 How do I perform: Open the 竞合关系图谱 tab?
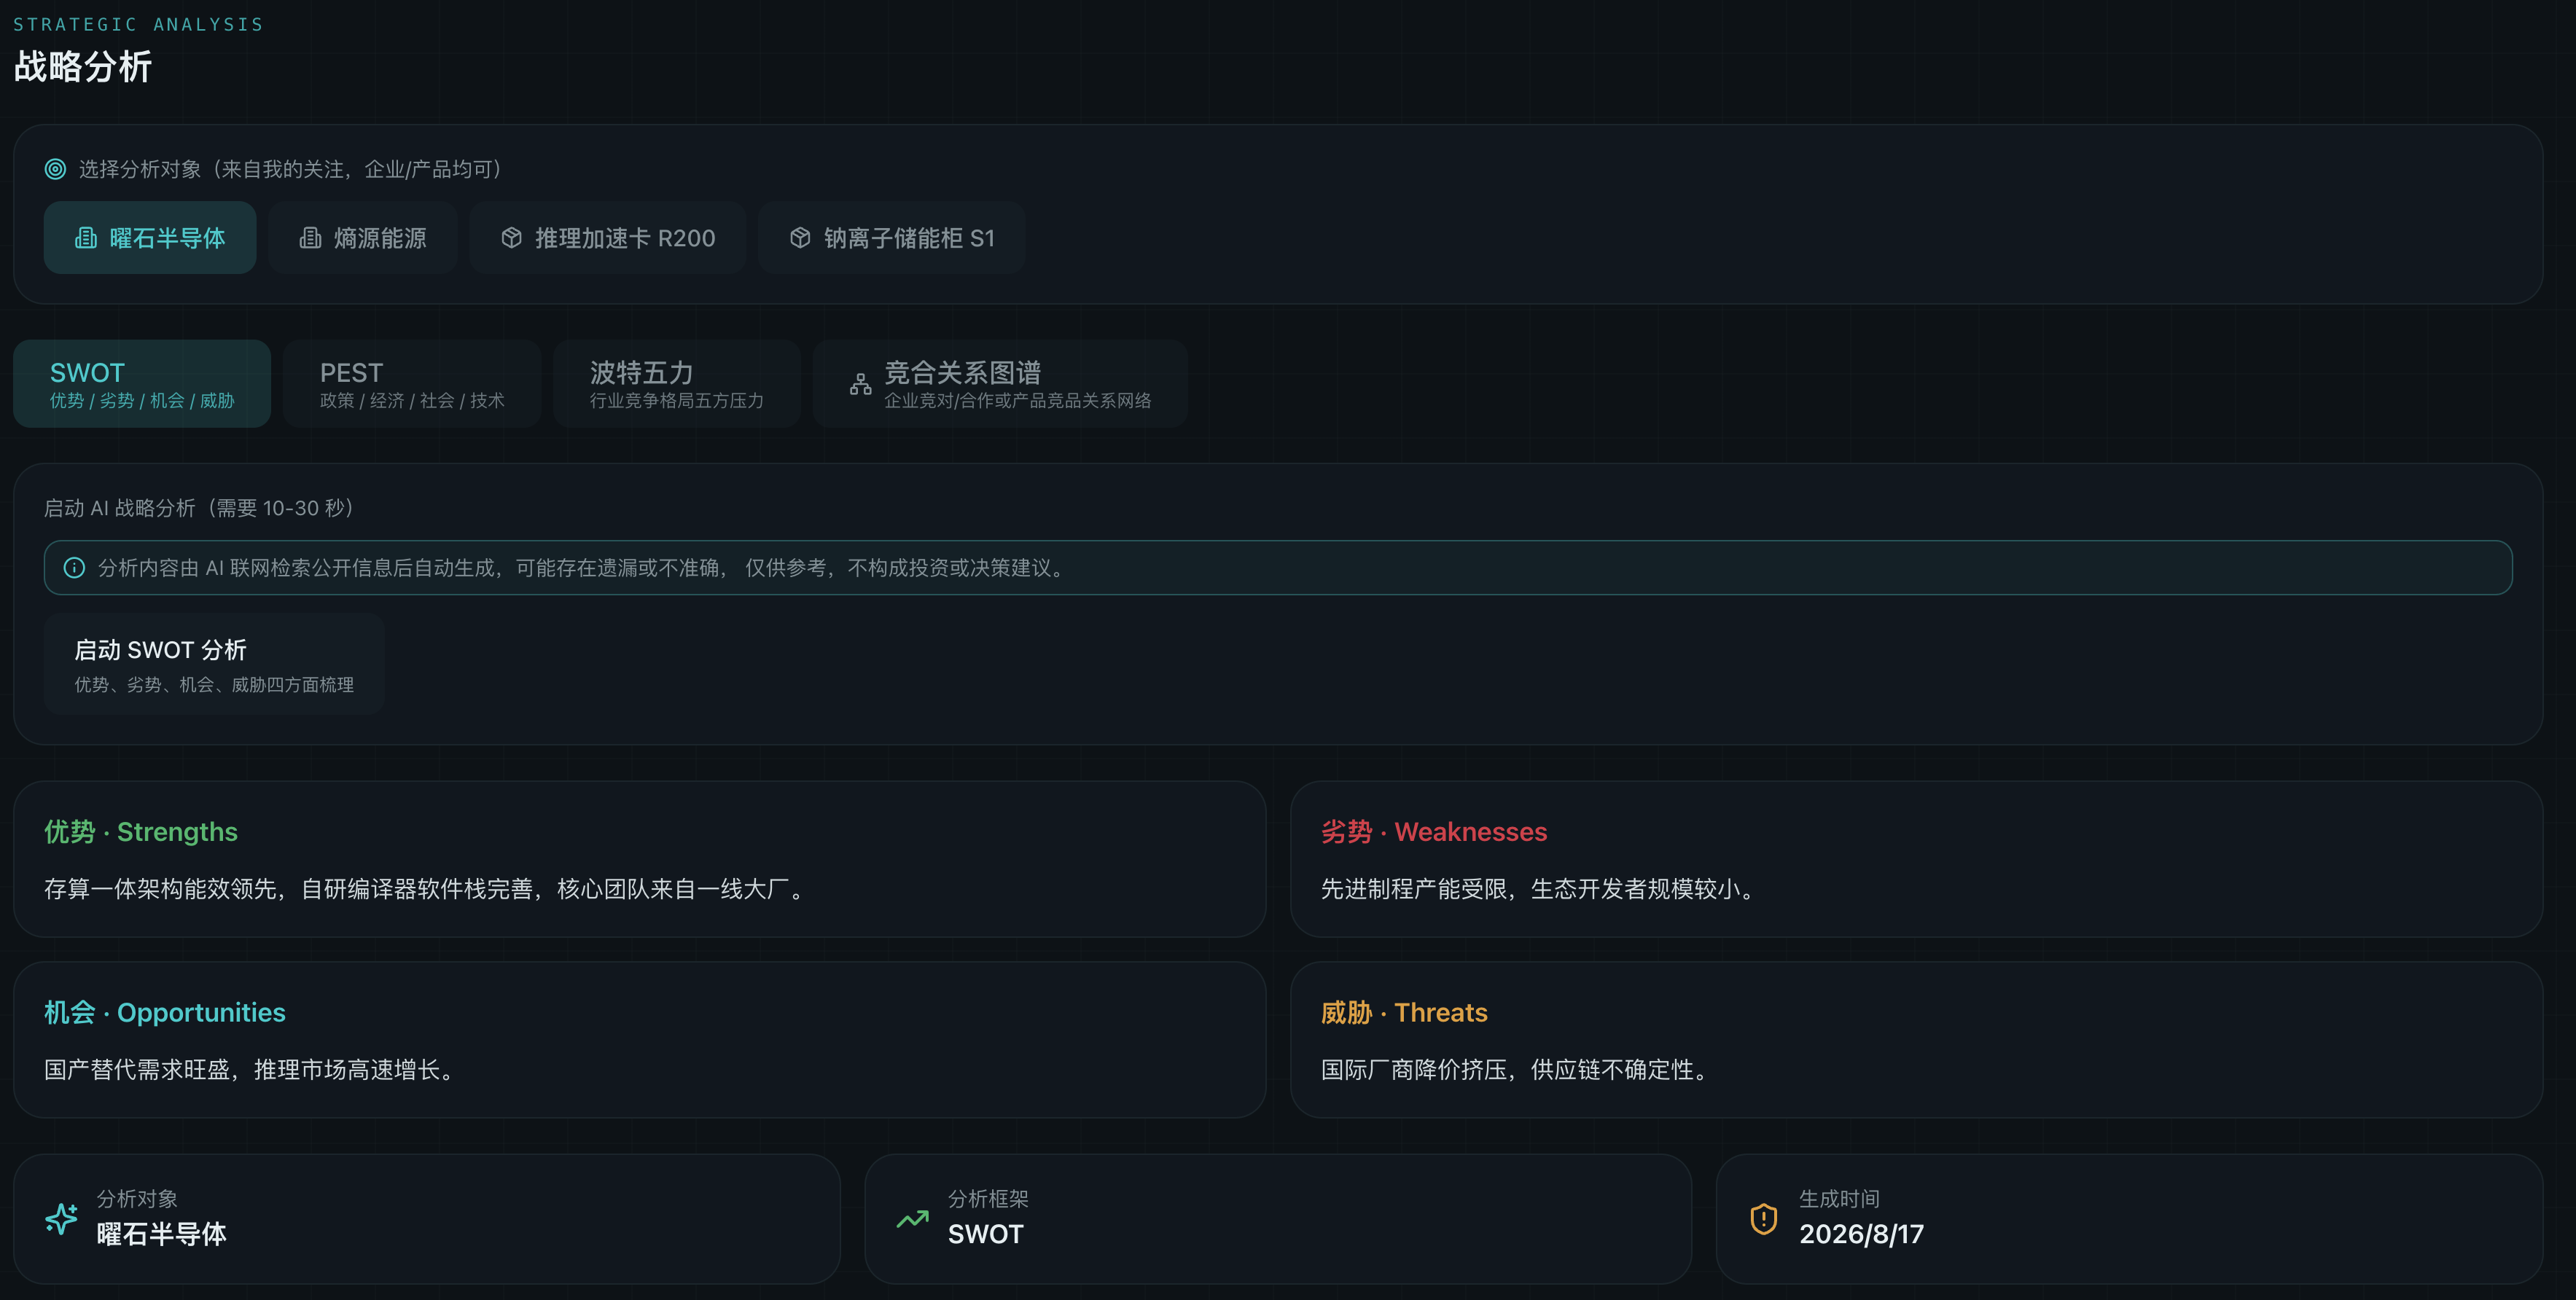(1000, 384)
